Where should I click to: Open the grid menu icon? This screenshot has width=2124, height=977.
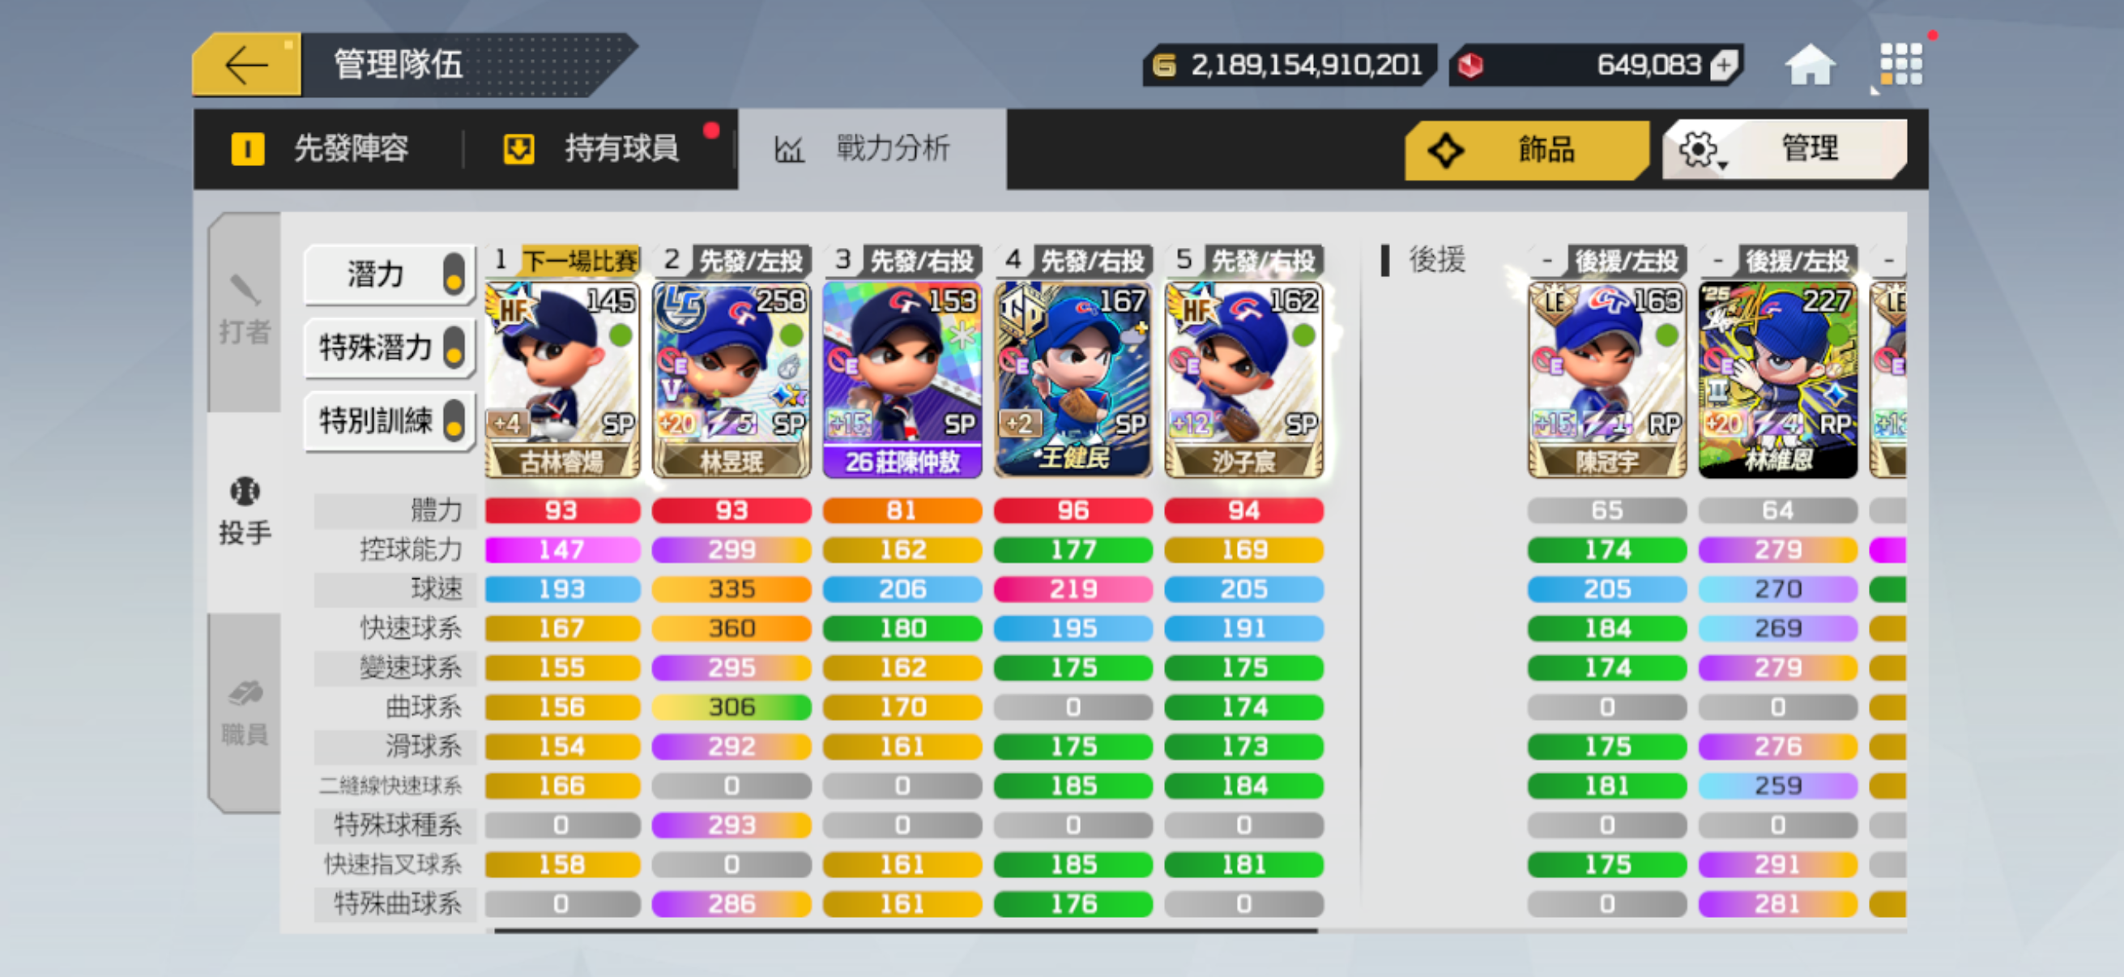coord(1900,64)
